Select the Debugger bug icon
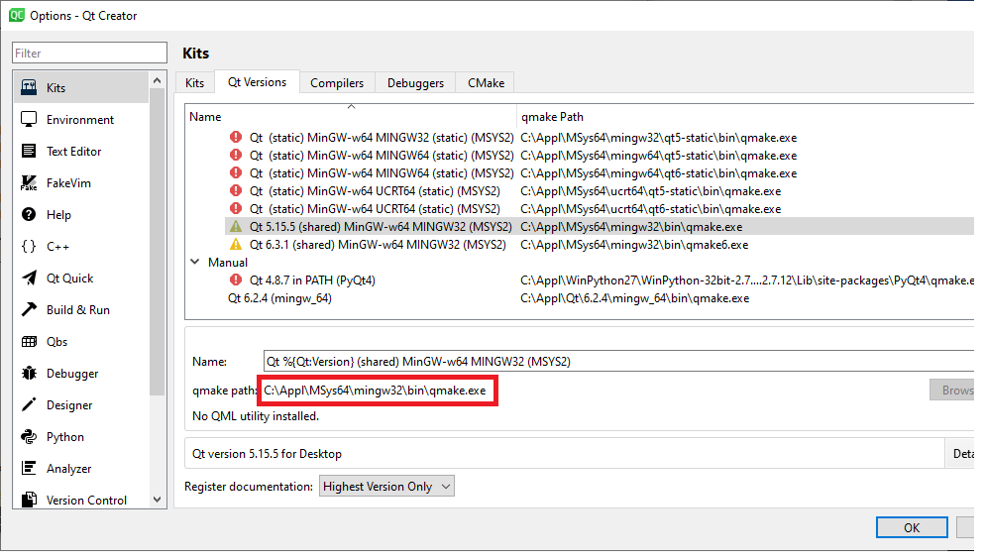 tap(29, 374)
